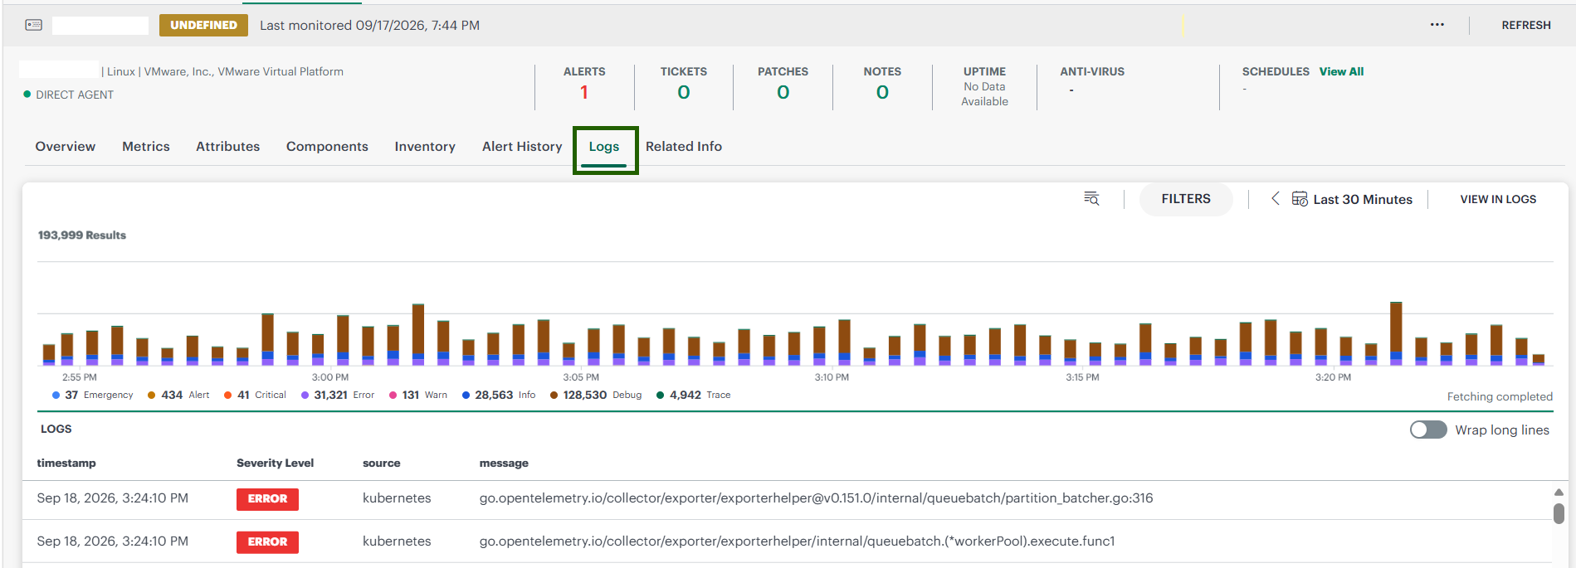
Task: Click the message column header
Action: (x=504, y=463)
